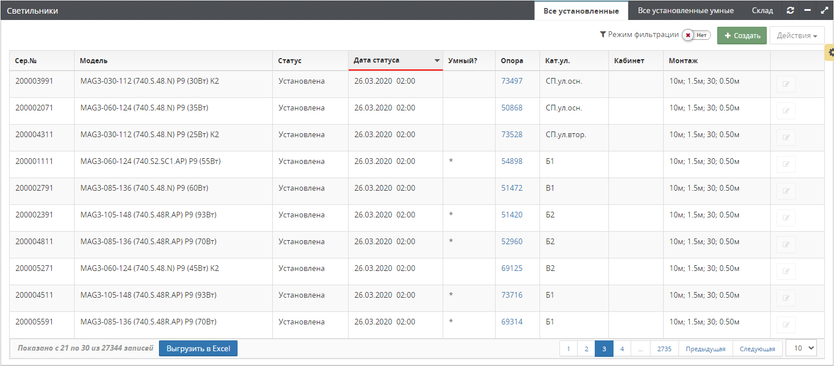The image size is (834, 366).
Task: Go to page 4 in pagination
Action: tap(622, 349)
